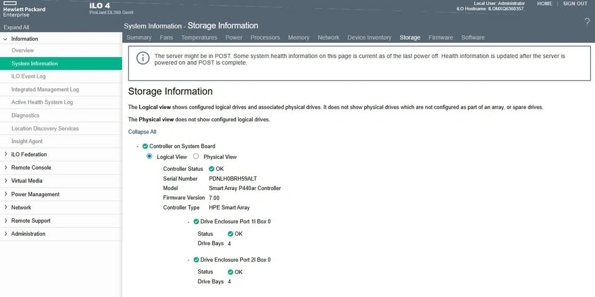This screenshot has height=297, width=595.
Task: Open Active Health System Log
Action: click(61, 102)
